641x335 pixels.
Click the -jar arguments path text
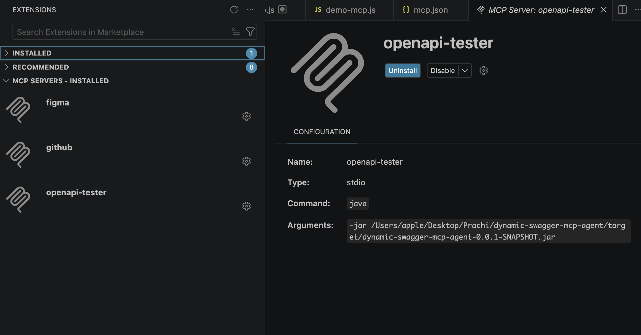pyautogui.click(x=488, y=231)
